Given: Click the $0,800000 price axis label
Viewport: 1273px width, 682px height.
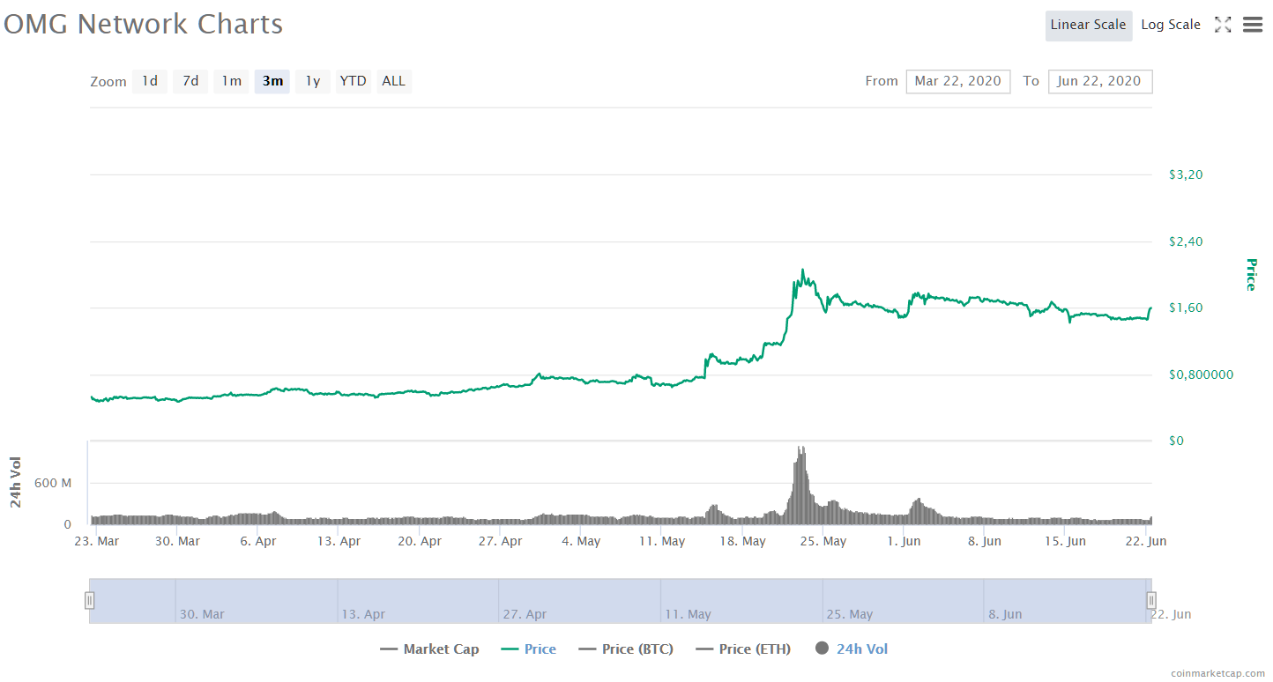Looking at the screenshot, I should tap(1200, 374).
